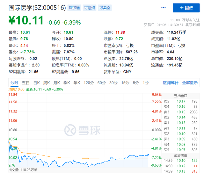The width and height of the screenshot is (204, 173).
Task: Switch to the 5分 chart tab
Action: coord(136,83)
